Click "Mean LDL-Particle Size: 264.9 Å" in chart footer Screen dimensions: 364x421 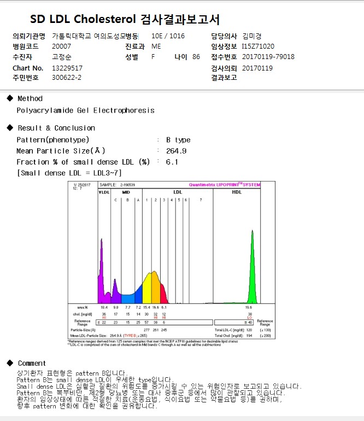[96, 336]
